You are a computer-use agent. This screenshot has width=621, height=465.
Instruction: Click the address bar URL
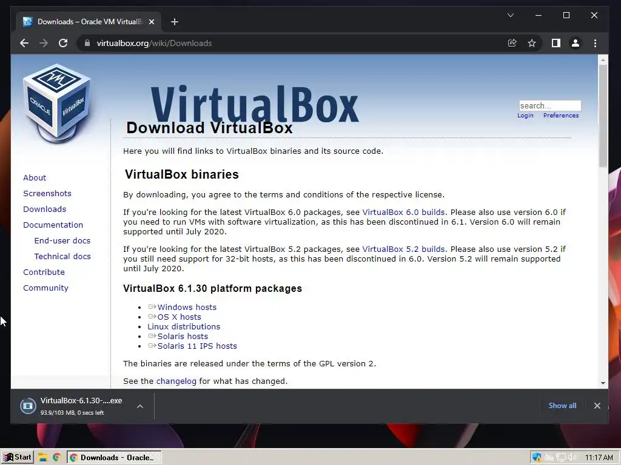tap(154, 43)
